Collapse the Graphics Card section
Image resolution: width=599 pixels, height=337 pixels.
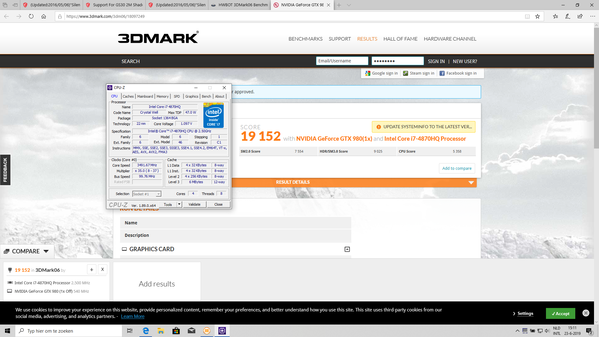pos(347,249)
